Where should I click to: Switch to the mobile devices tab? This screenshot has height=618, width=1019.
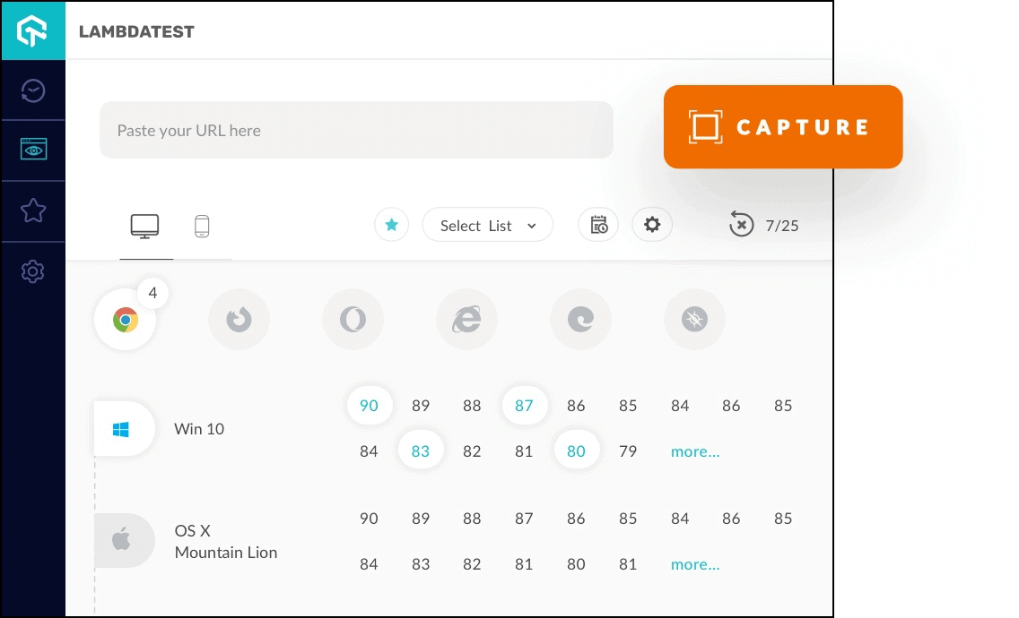pyautogui.click(x=202, y=225)
